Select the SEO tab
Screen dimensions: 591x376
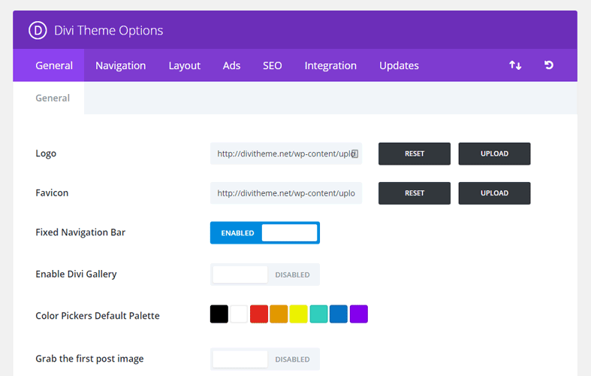pyautogui.click(x=272, y=65)
